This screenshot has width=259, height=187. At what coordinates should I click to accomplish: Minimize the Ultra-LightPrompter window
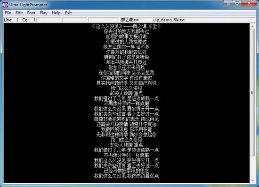(x=228, y=3)
